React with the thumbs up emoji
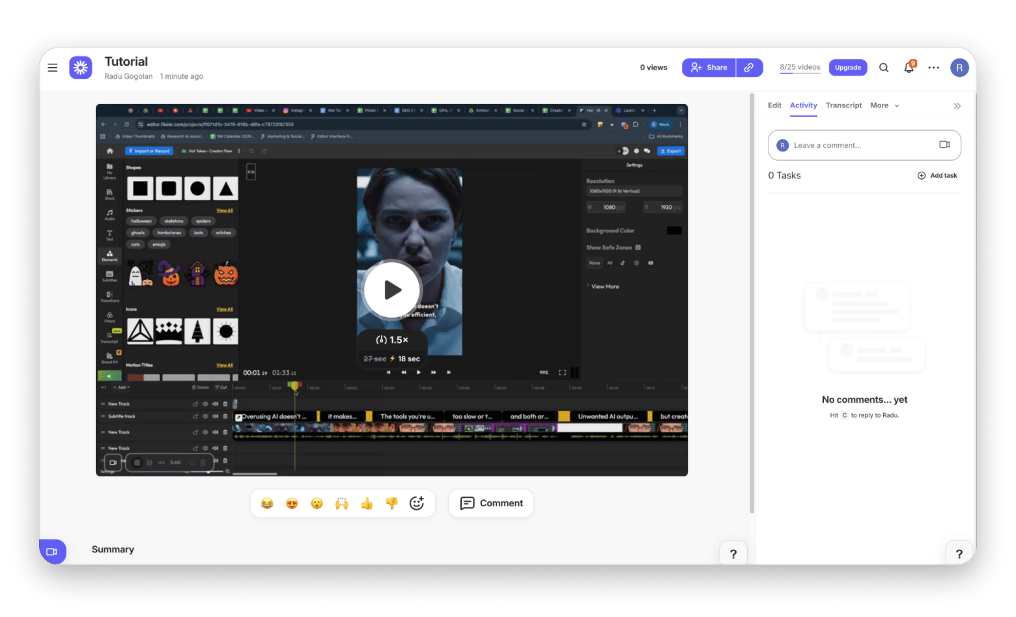The image size is (1016, 617). pos(367,503)
